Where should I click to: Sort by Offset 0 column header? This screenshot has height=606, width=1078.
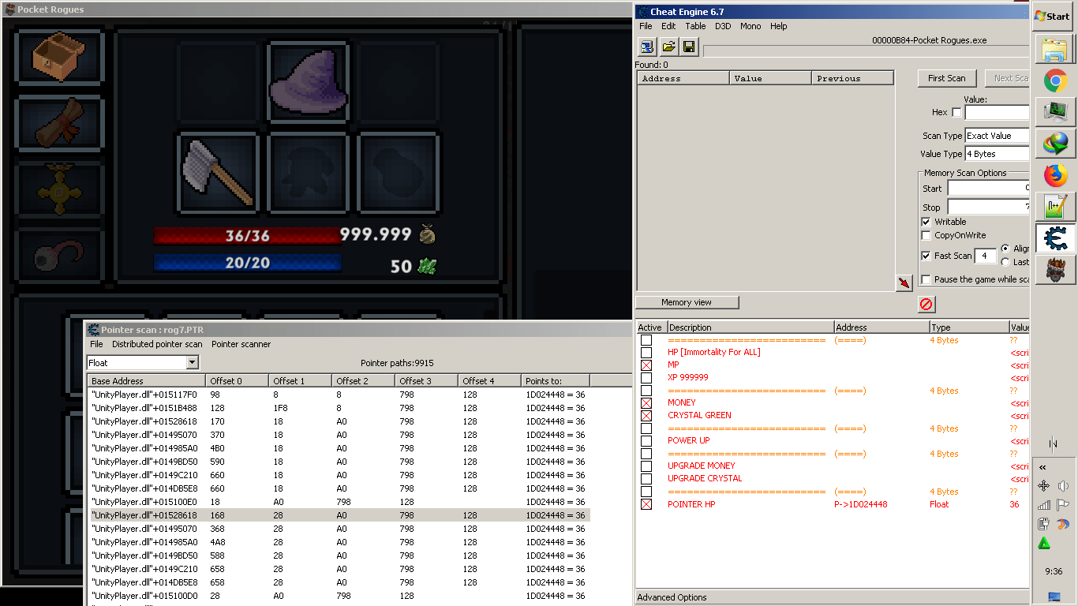point(237,381)
